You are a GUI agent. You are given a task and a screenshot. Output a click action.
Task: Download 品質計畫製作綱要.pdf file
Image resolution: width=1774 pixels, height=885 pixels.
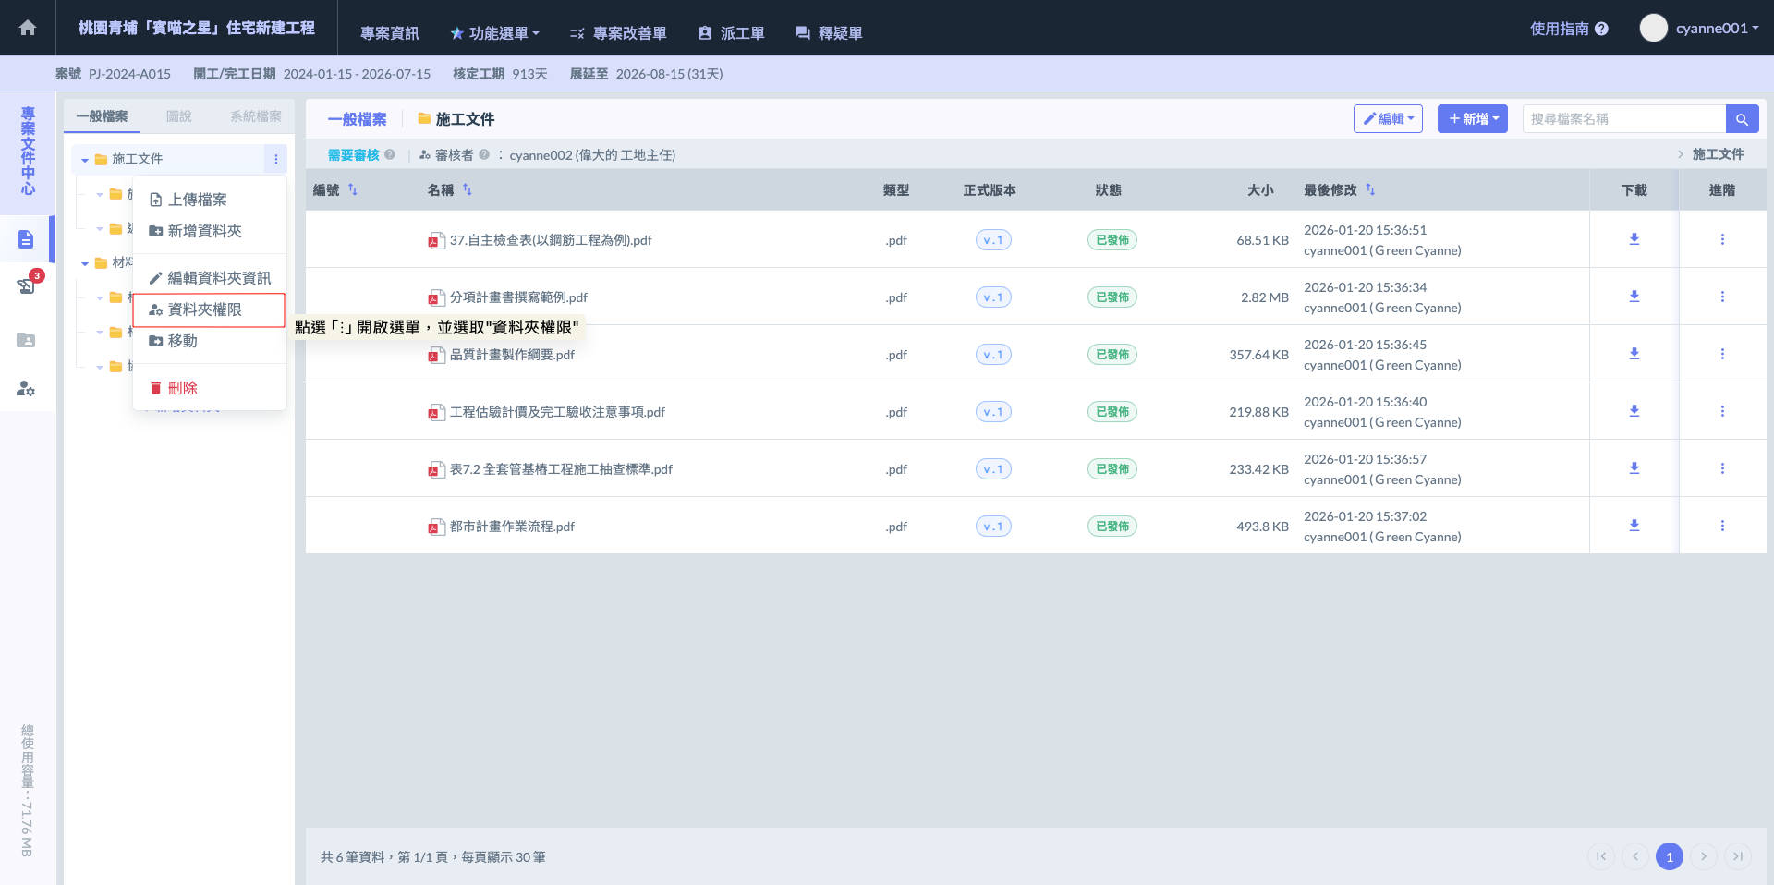pyautogui.click(x=1634, y=354)
